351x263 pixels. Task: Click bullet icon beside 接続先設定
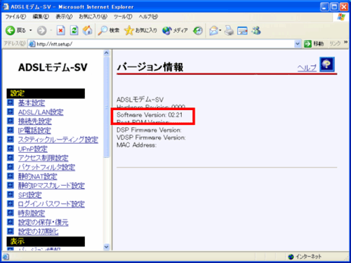tap(11, 121)
